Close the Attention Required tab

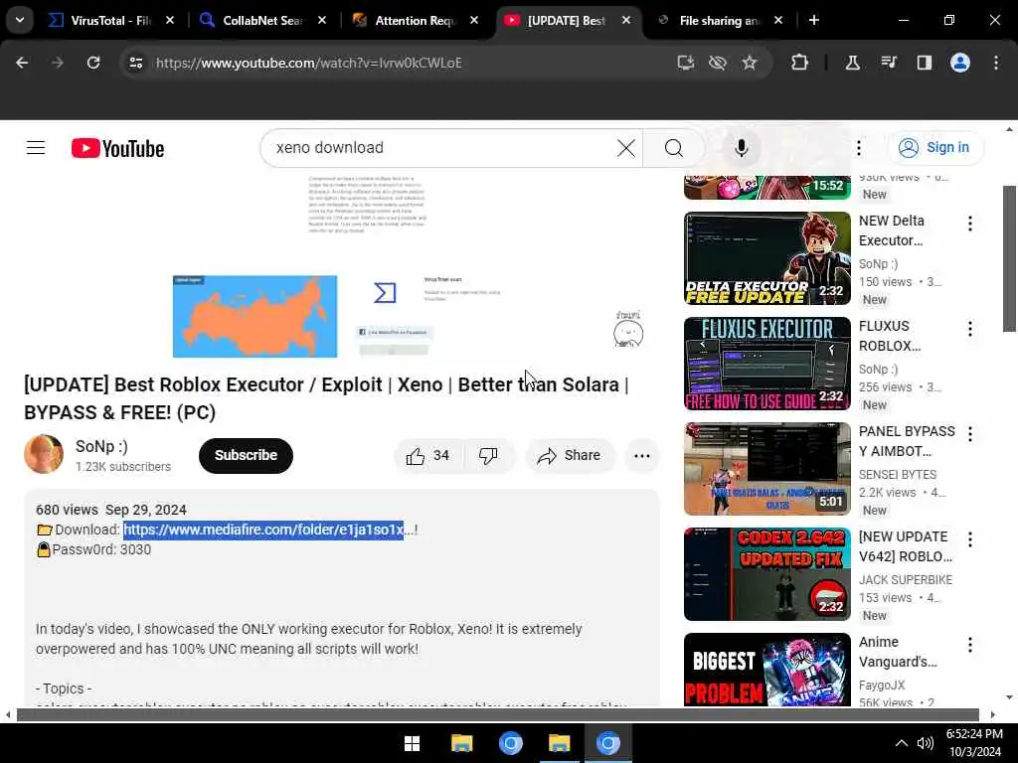[x=474, y=20]
